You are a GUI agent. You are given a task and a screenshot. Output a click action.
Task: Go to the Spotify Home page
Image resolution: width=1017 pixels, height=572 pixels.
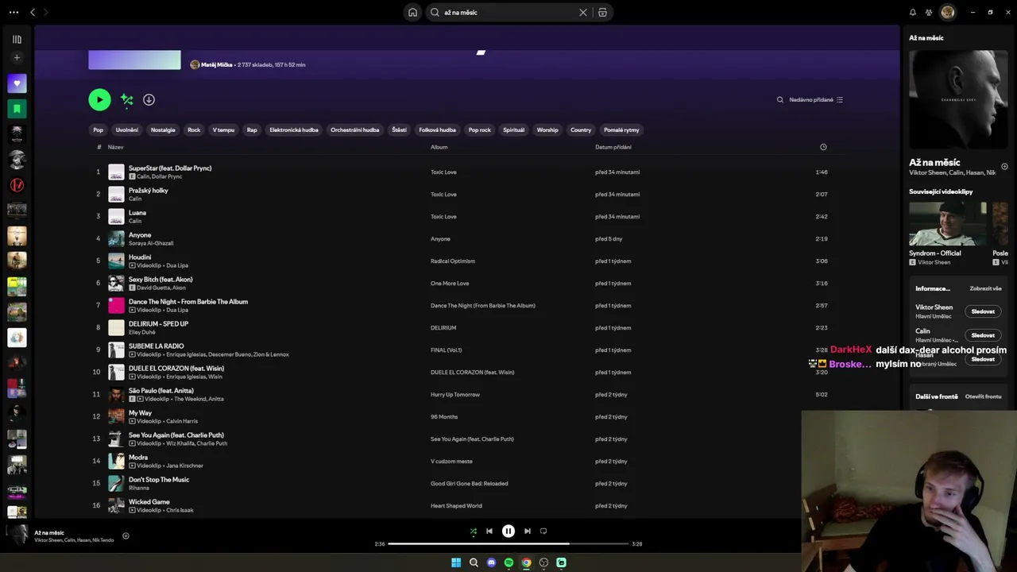tap(412, 12)
